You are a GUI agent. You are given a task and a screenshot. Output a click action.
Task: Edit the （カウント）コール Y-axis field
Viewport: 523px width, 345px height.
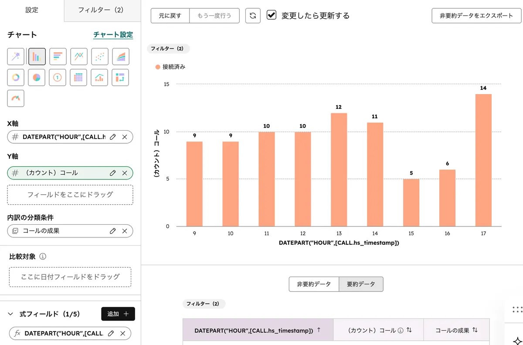point(113,173)
